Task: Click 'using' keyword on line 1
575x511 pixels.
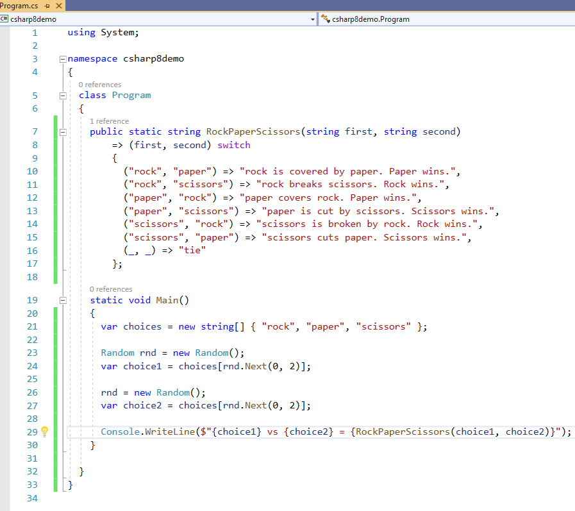Action: [x=81, y=33]
